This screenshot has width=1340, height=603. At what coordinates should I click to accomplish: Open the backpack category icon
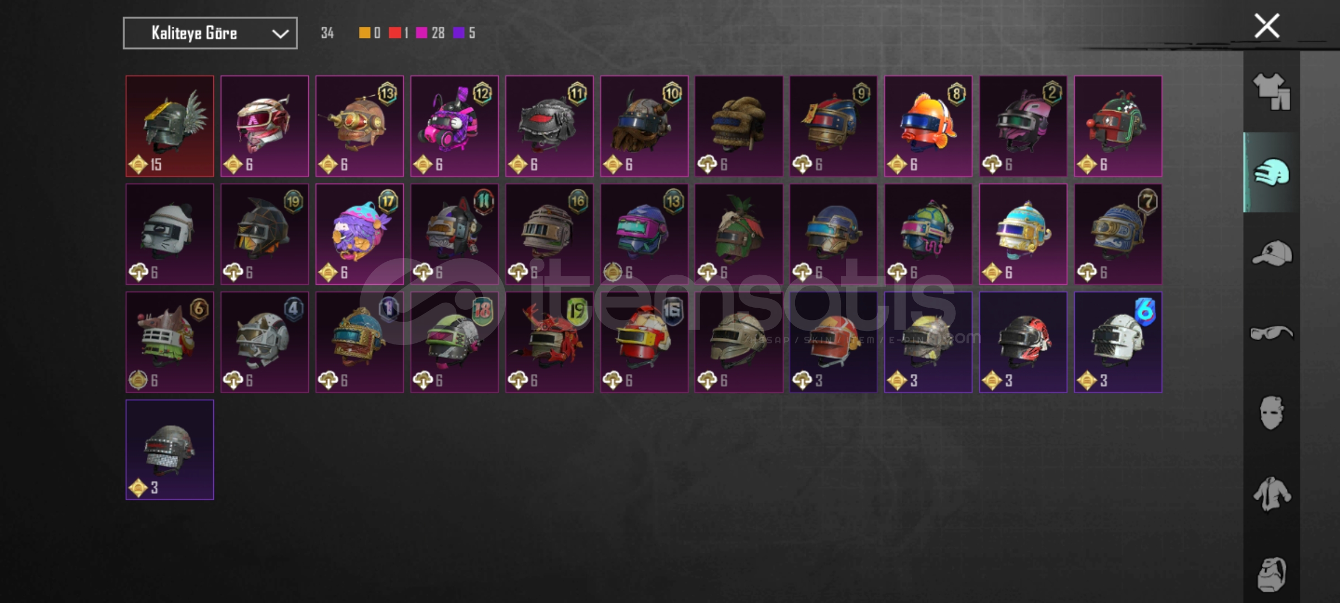1271,574
